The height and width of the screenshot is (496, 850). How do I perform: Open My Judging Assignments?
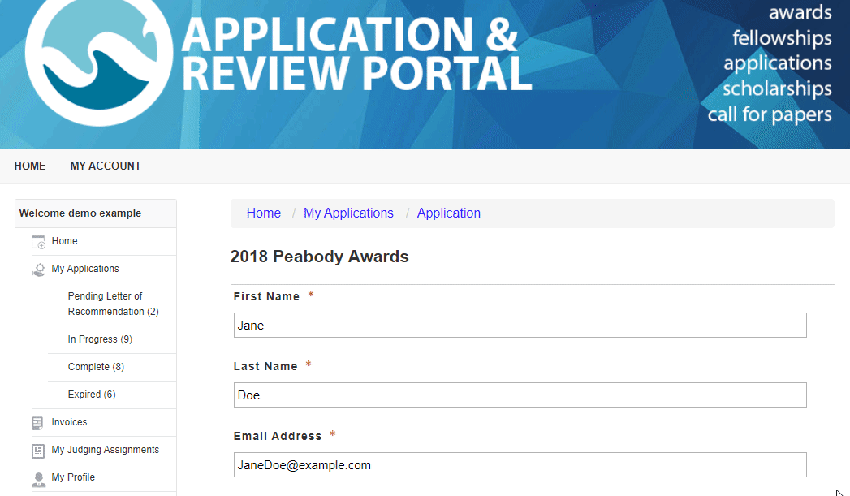pos(106,450)
